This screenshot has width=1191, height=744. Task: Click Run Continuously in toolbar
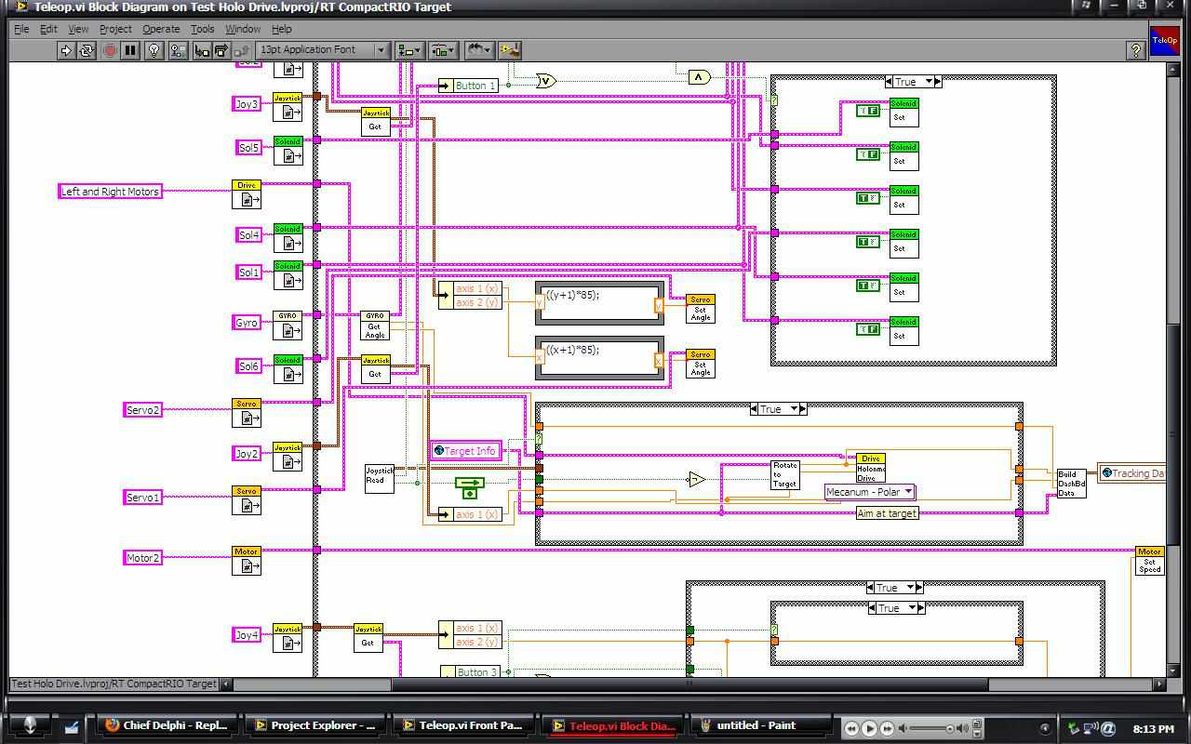coord(87,50)
